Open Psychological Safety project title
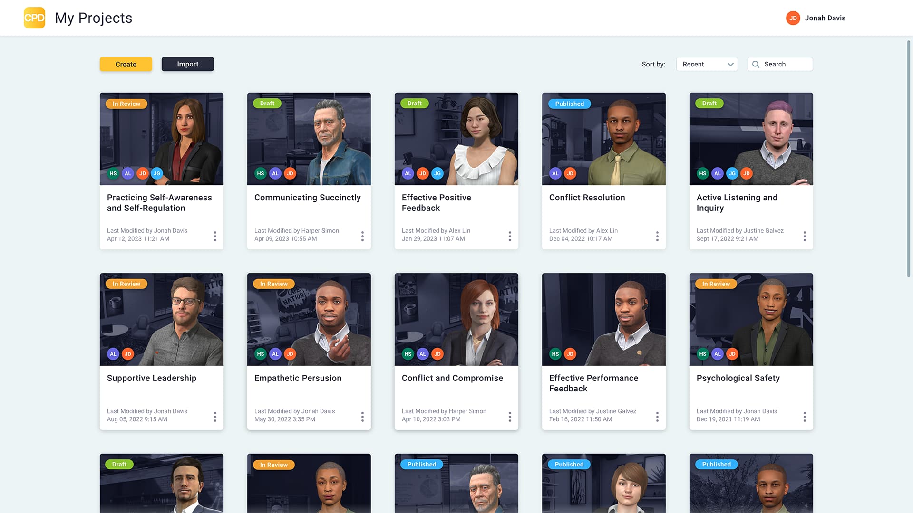 click(738, 378)
